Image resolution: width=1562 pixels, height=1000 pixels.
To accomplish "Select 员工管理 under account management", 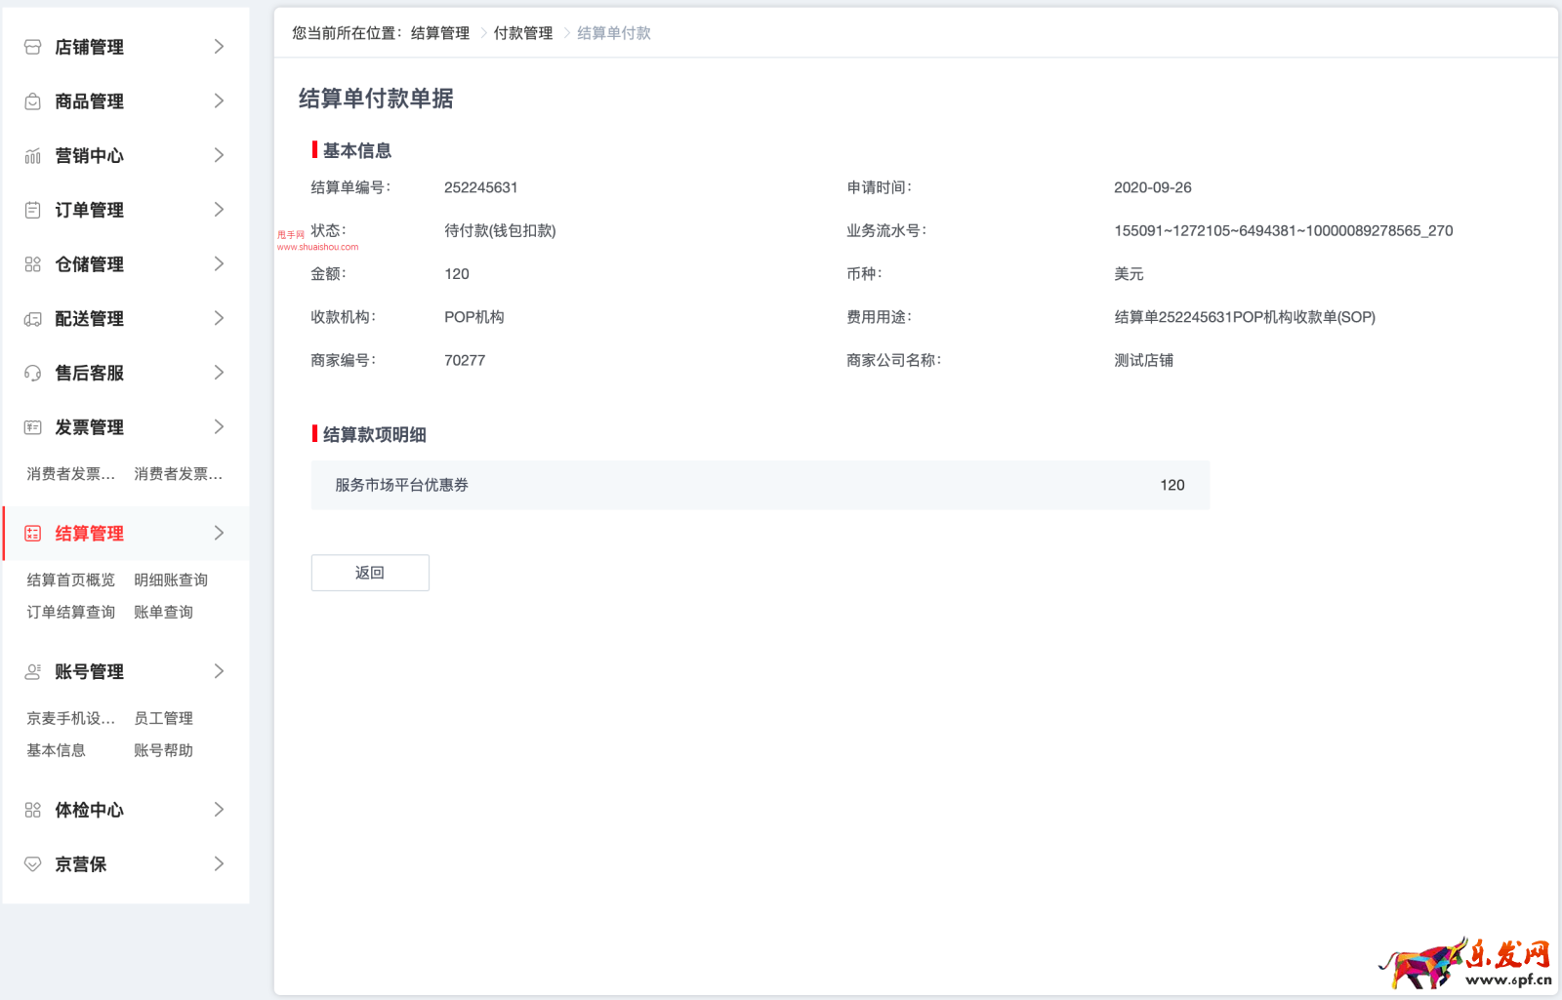I will [163, 719].
